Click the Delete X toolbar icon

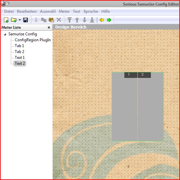pos(59,20)
